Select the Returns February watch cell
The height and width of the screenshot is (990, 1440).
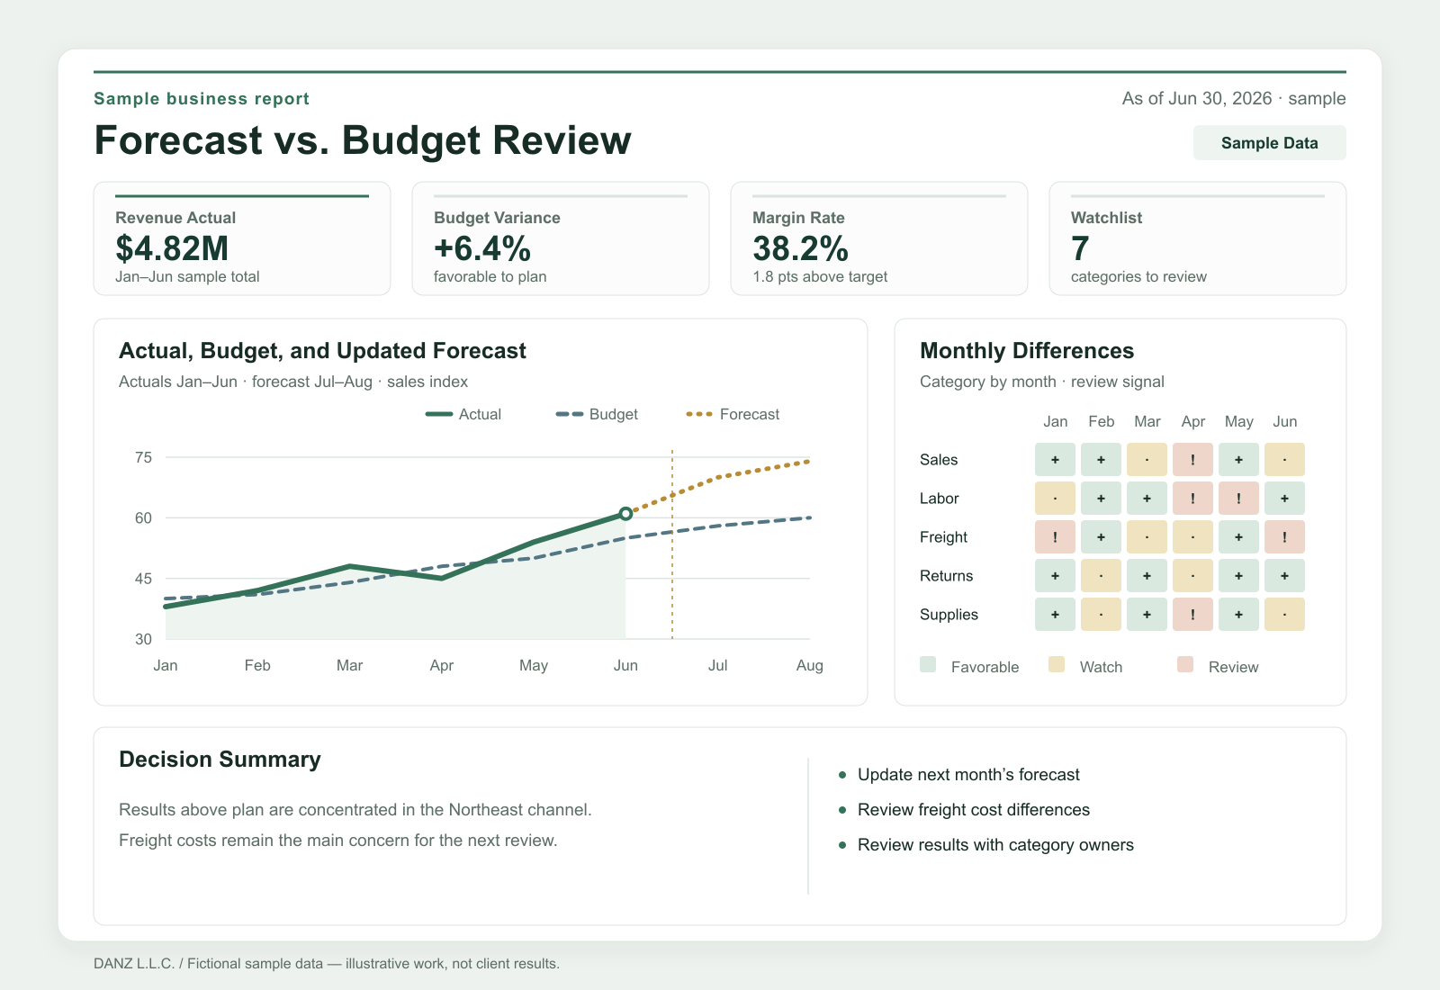1101,575
